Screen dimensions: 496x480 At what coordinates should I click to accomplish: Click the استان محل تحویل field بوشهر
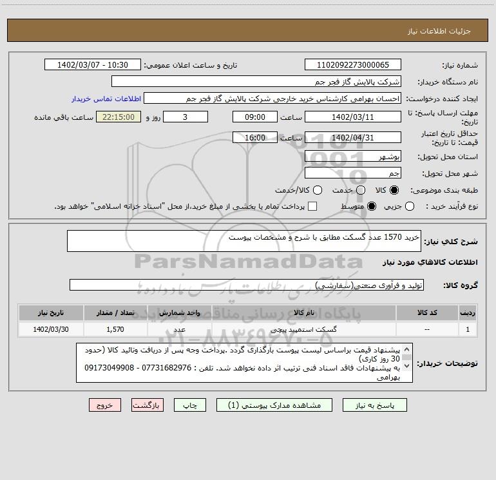click(x=353, y=156)
